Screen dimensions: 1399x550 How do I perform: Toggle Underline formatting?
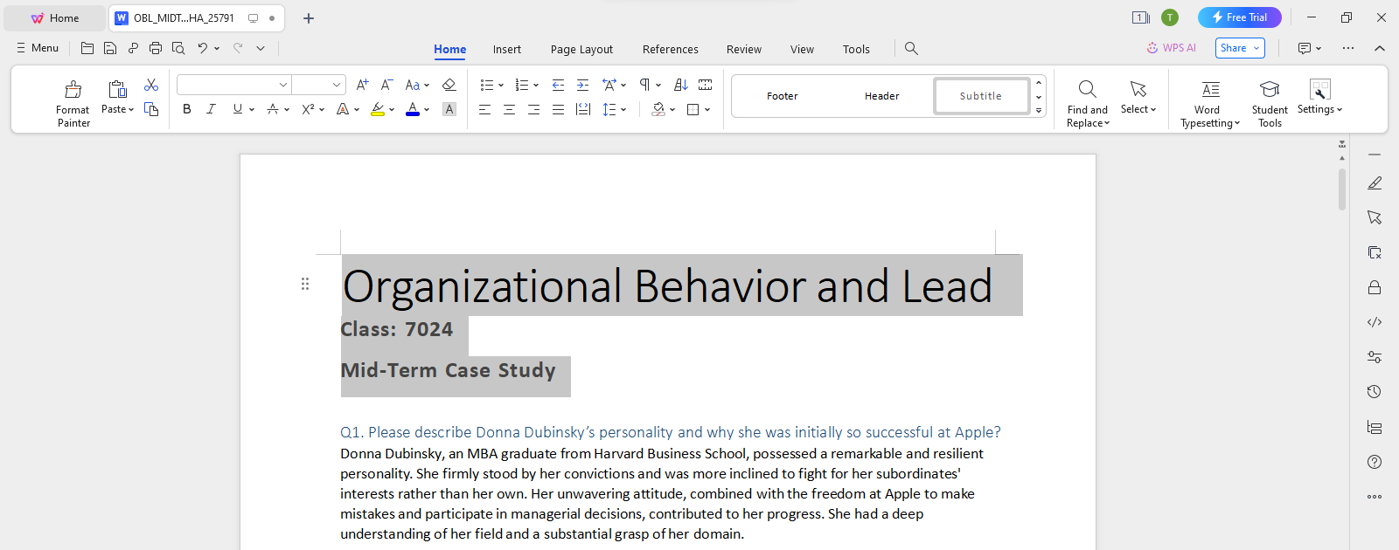click(x=237, y=109)
